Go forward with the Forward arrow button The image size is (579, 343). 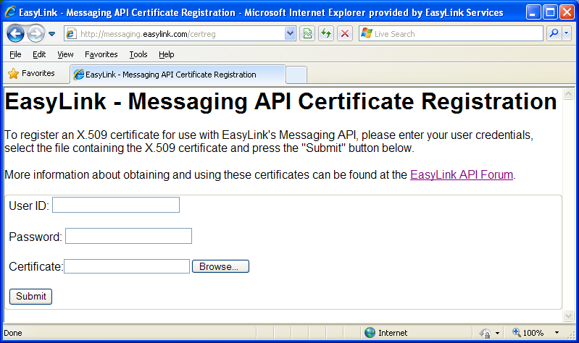(x=36, y=34)
